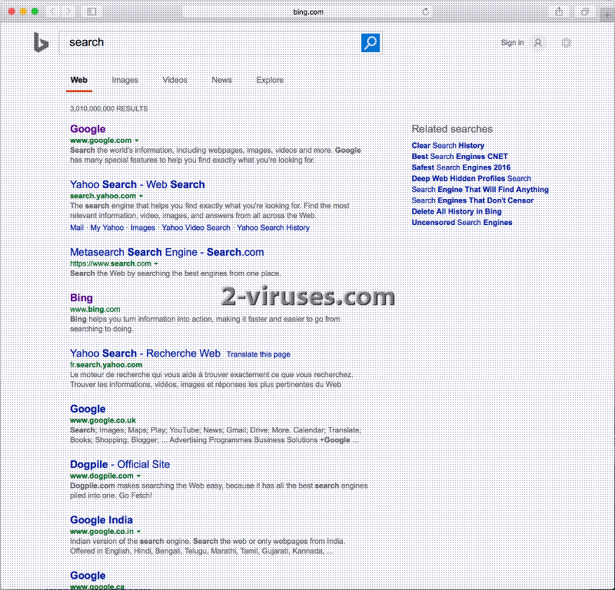615x590 pixels.
Task: Switch to the Images tab
Action: tap(125, 80)
